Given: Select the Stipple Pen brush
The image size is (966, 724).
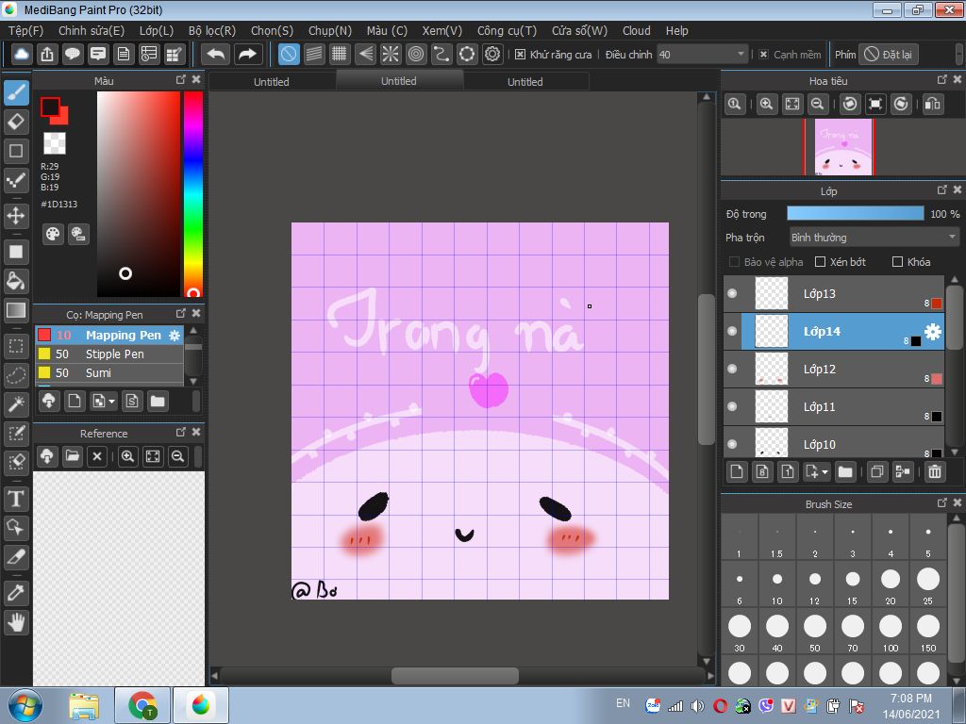Looking at the screenshot, I should pos(109,354).
